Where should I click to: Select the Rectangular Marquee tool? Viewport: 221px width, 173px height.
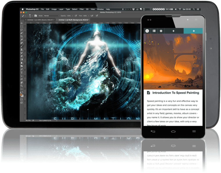[21, 26]
